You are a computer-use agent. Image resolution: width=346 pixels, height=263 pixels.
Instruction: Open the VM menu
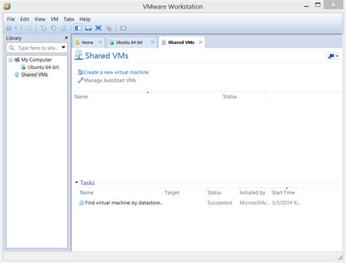[x=55, y=19]
